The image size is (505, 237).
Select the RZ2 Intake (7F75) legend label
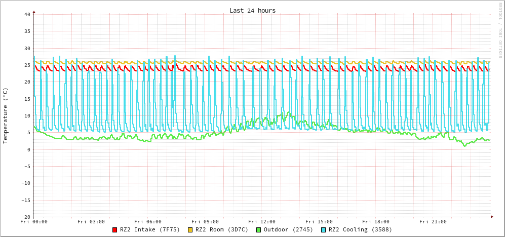150,229
